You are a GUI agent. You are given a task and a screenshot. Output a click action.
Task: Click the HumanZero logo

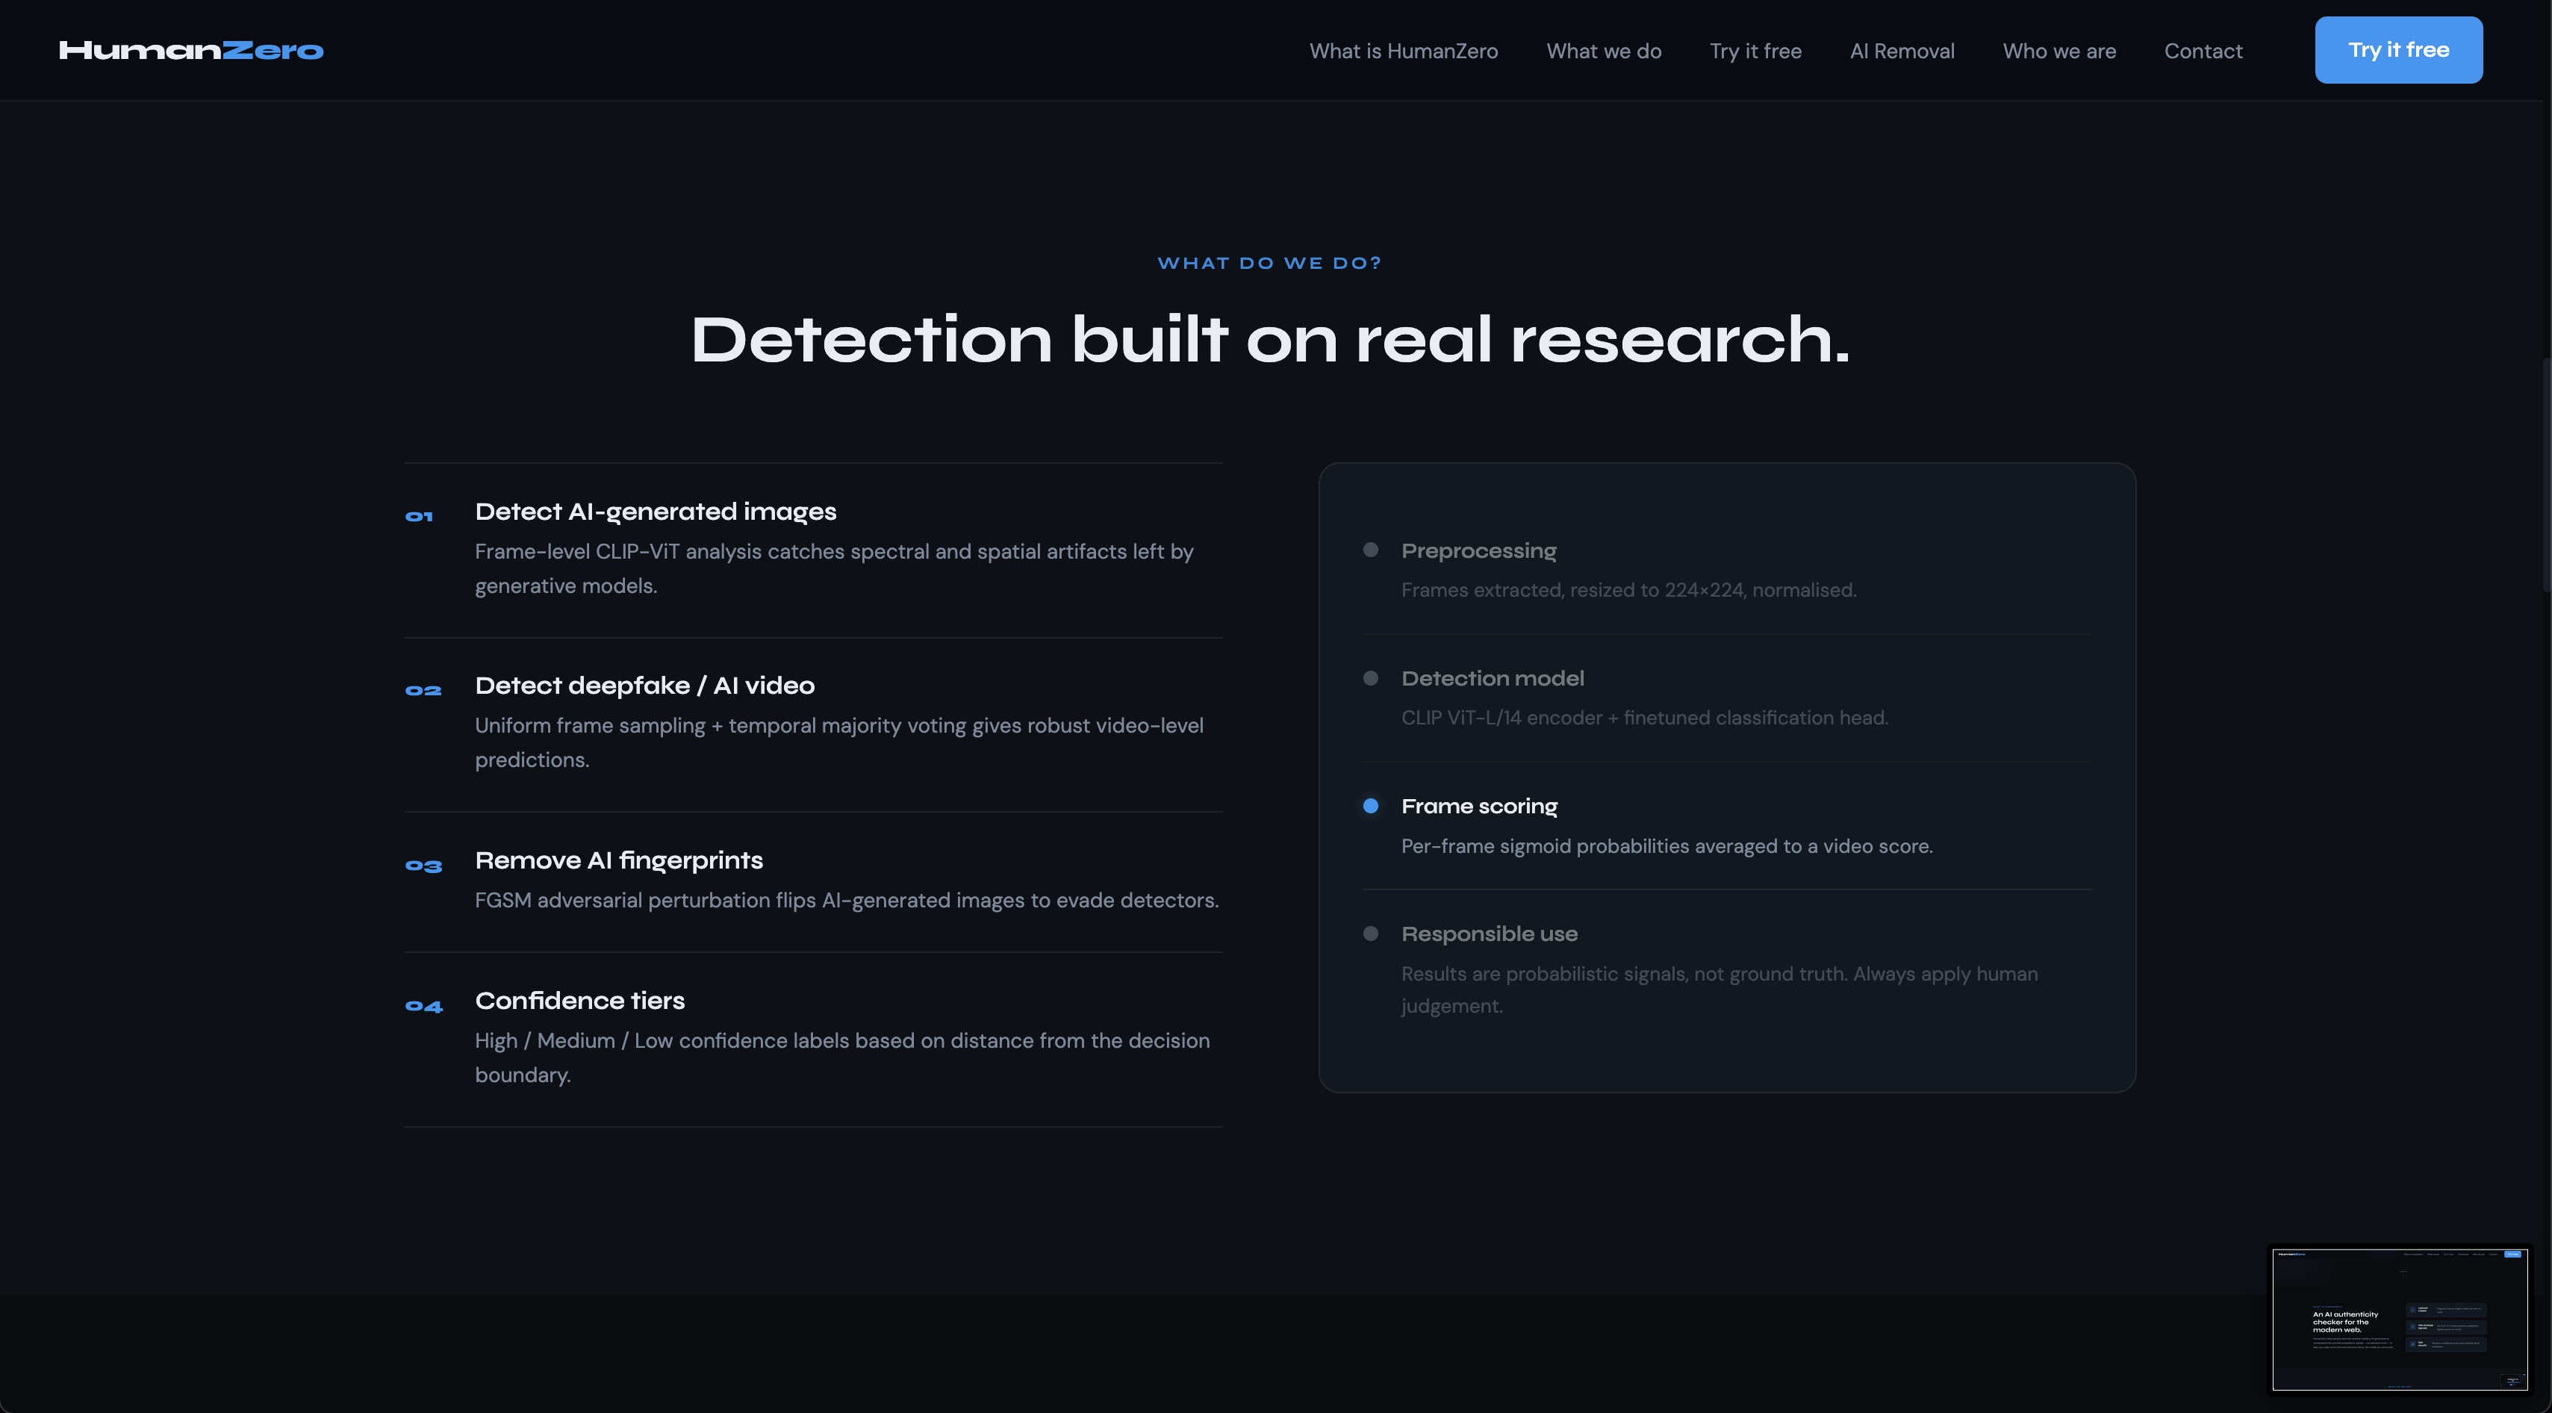coord(191,51)
